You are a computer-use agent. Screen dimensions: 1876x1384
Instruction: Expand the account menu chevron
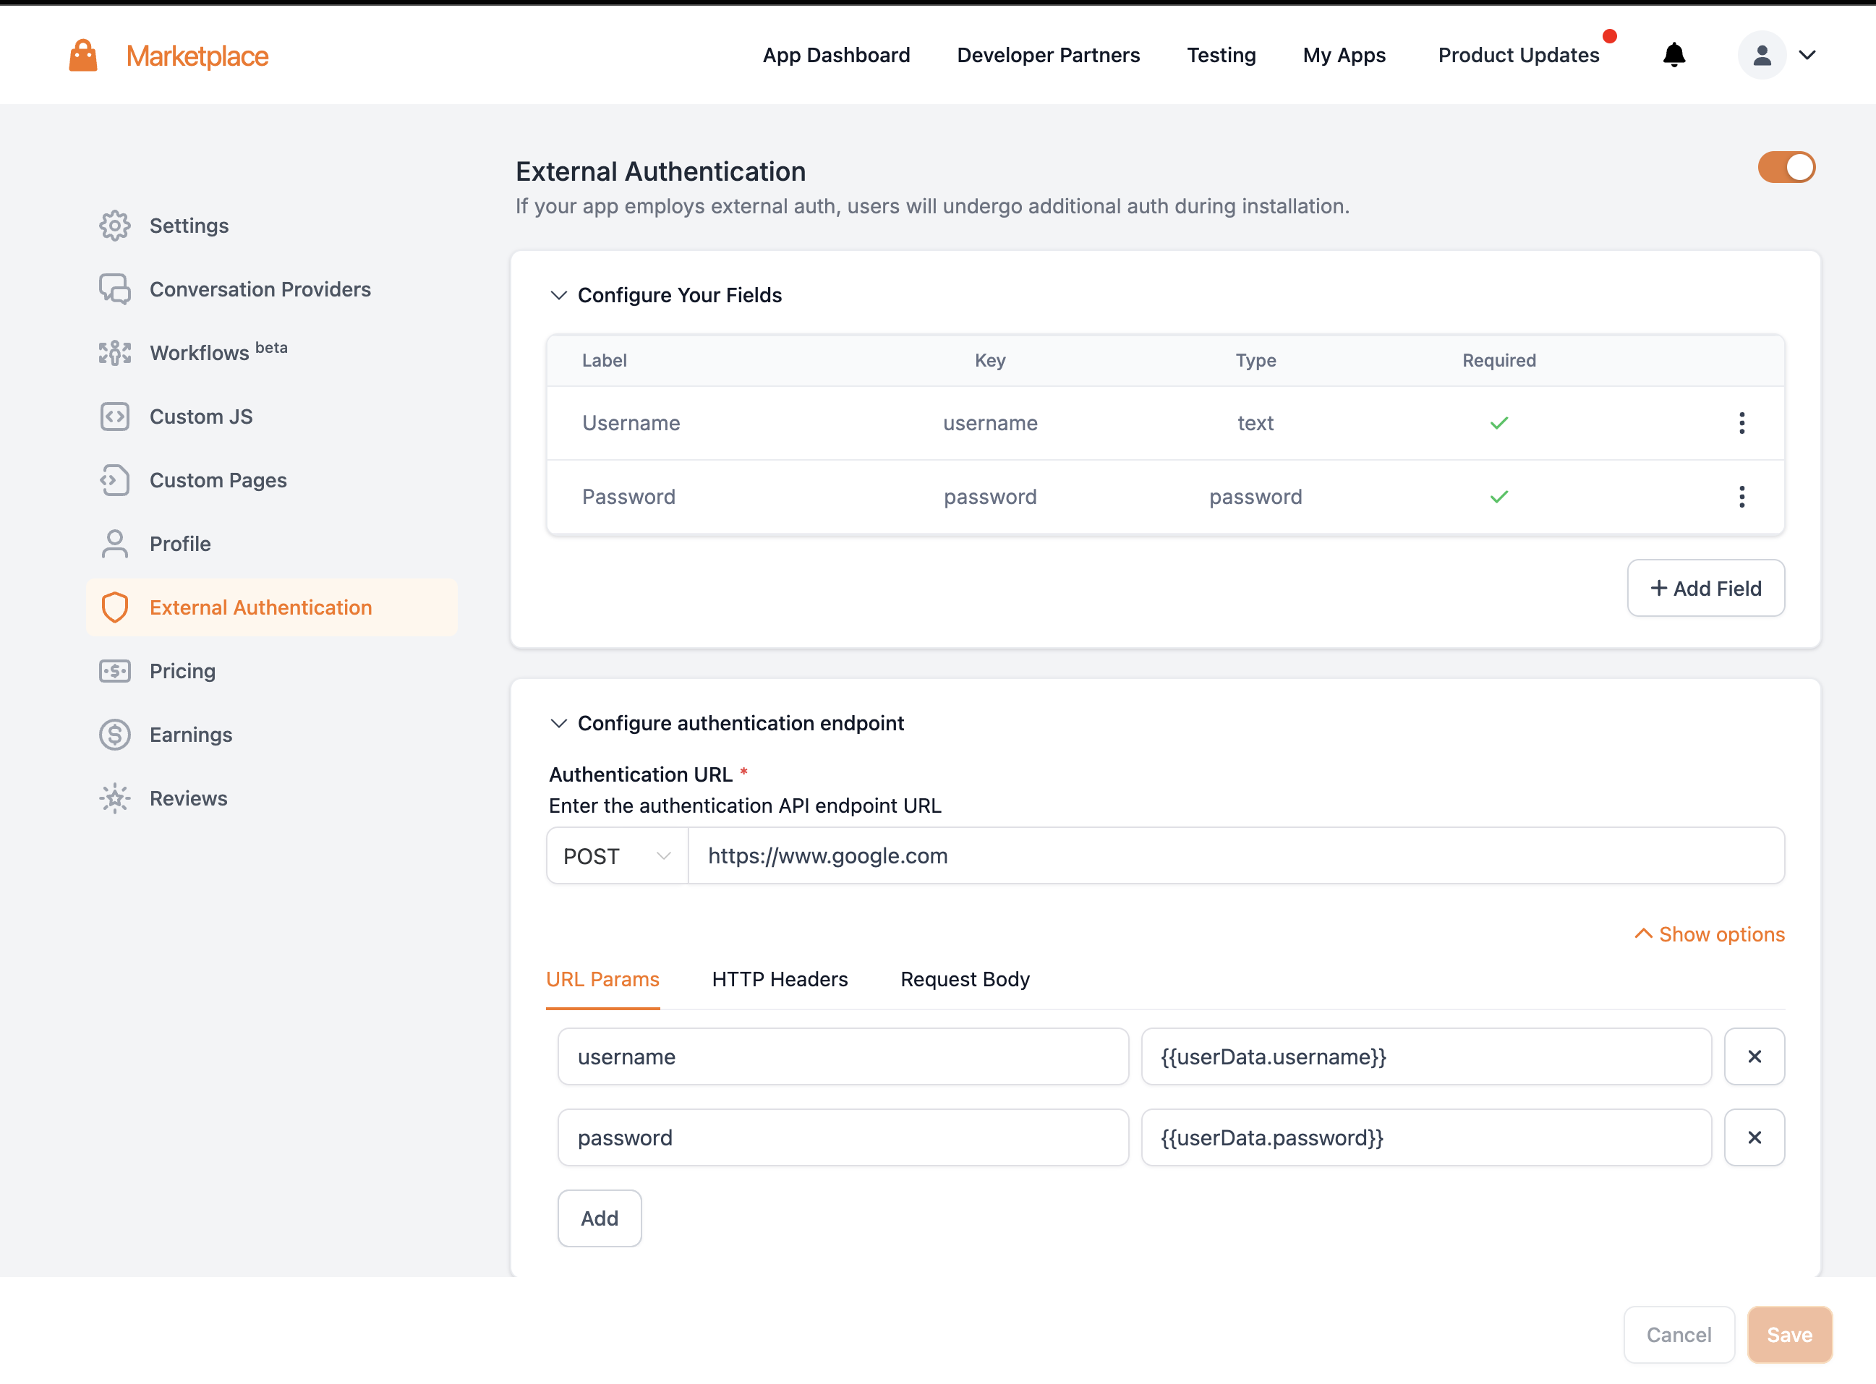click(x=1807, y=55)
